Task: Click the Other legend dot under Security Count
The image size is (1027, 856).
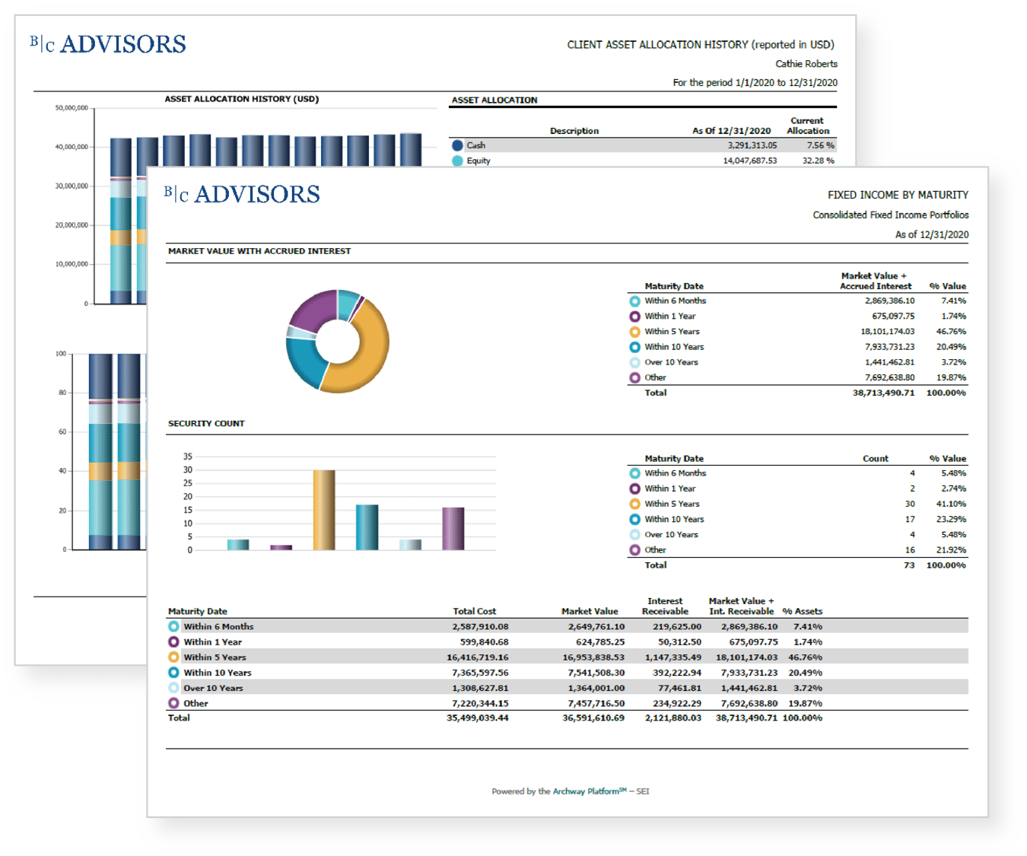Action: tap(634, 549)
